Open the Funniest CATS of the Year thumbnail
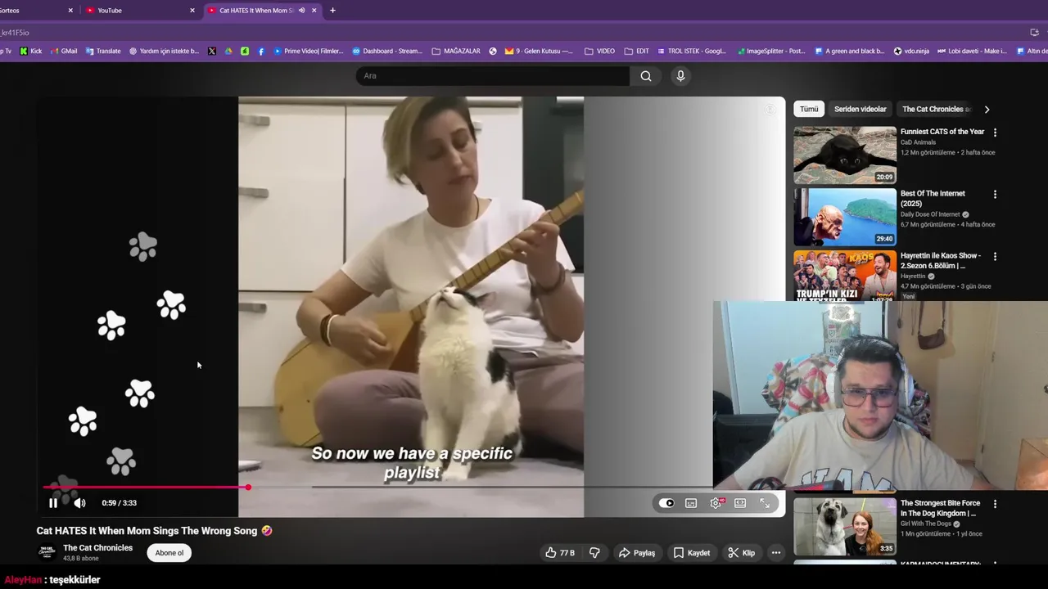Image resolution: width=1048 pixels, height=589 pixels. [845, 155]
